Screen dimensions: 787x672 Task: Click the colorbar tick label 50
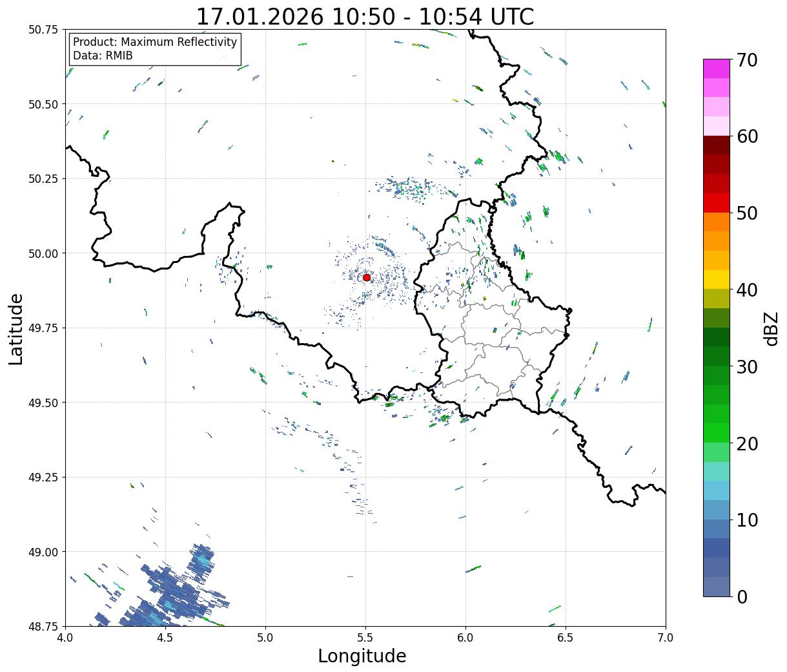pos(747,213)
